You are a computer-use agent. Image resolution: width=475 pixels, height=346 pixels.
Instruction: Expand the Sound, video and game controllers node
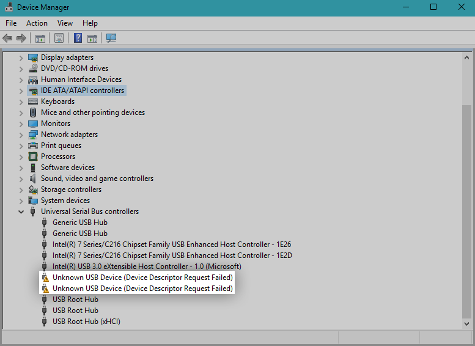click(x=21, y=179)
